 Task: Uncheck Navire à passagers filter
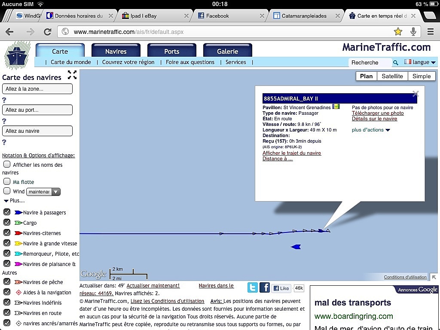click(7, 212)
